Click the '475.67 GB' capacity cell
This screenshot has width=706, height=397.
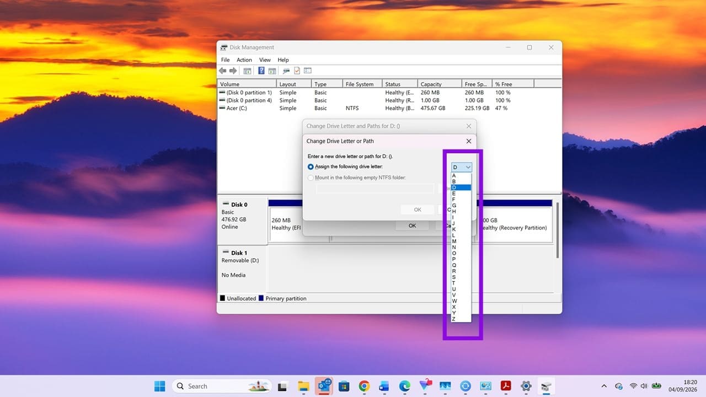tap(433, 108)
